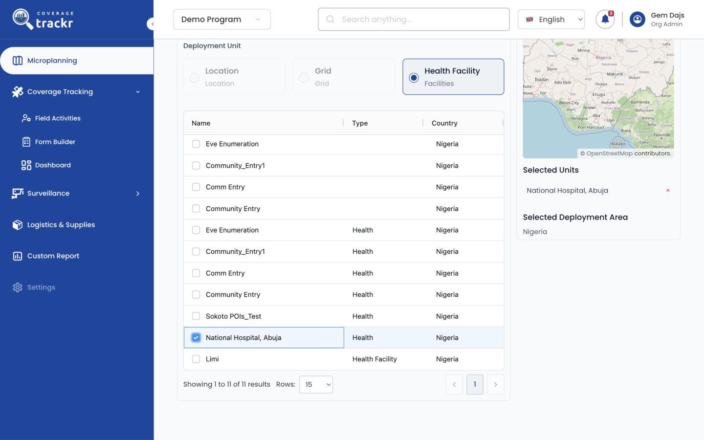Click the Logistics & Supplies box icon
Image resolution: width=704 pixels, height=440 pixels.
pos(18,225)
